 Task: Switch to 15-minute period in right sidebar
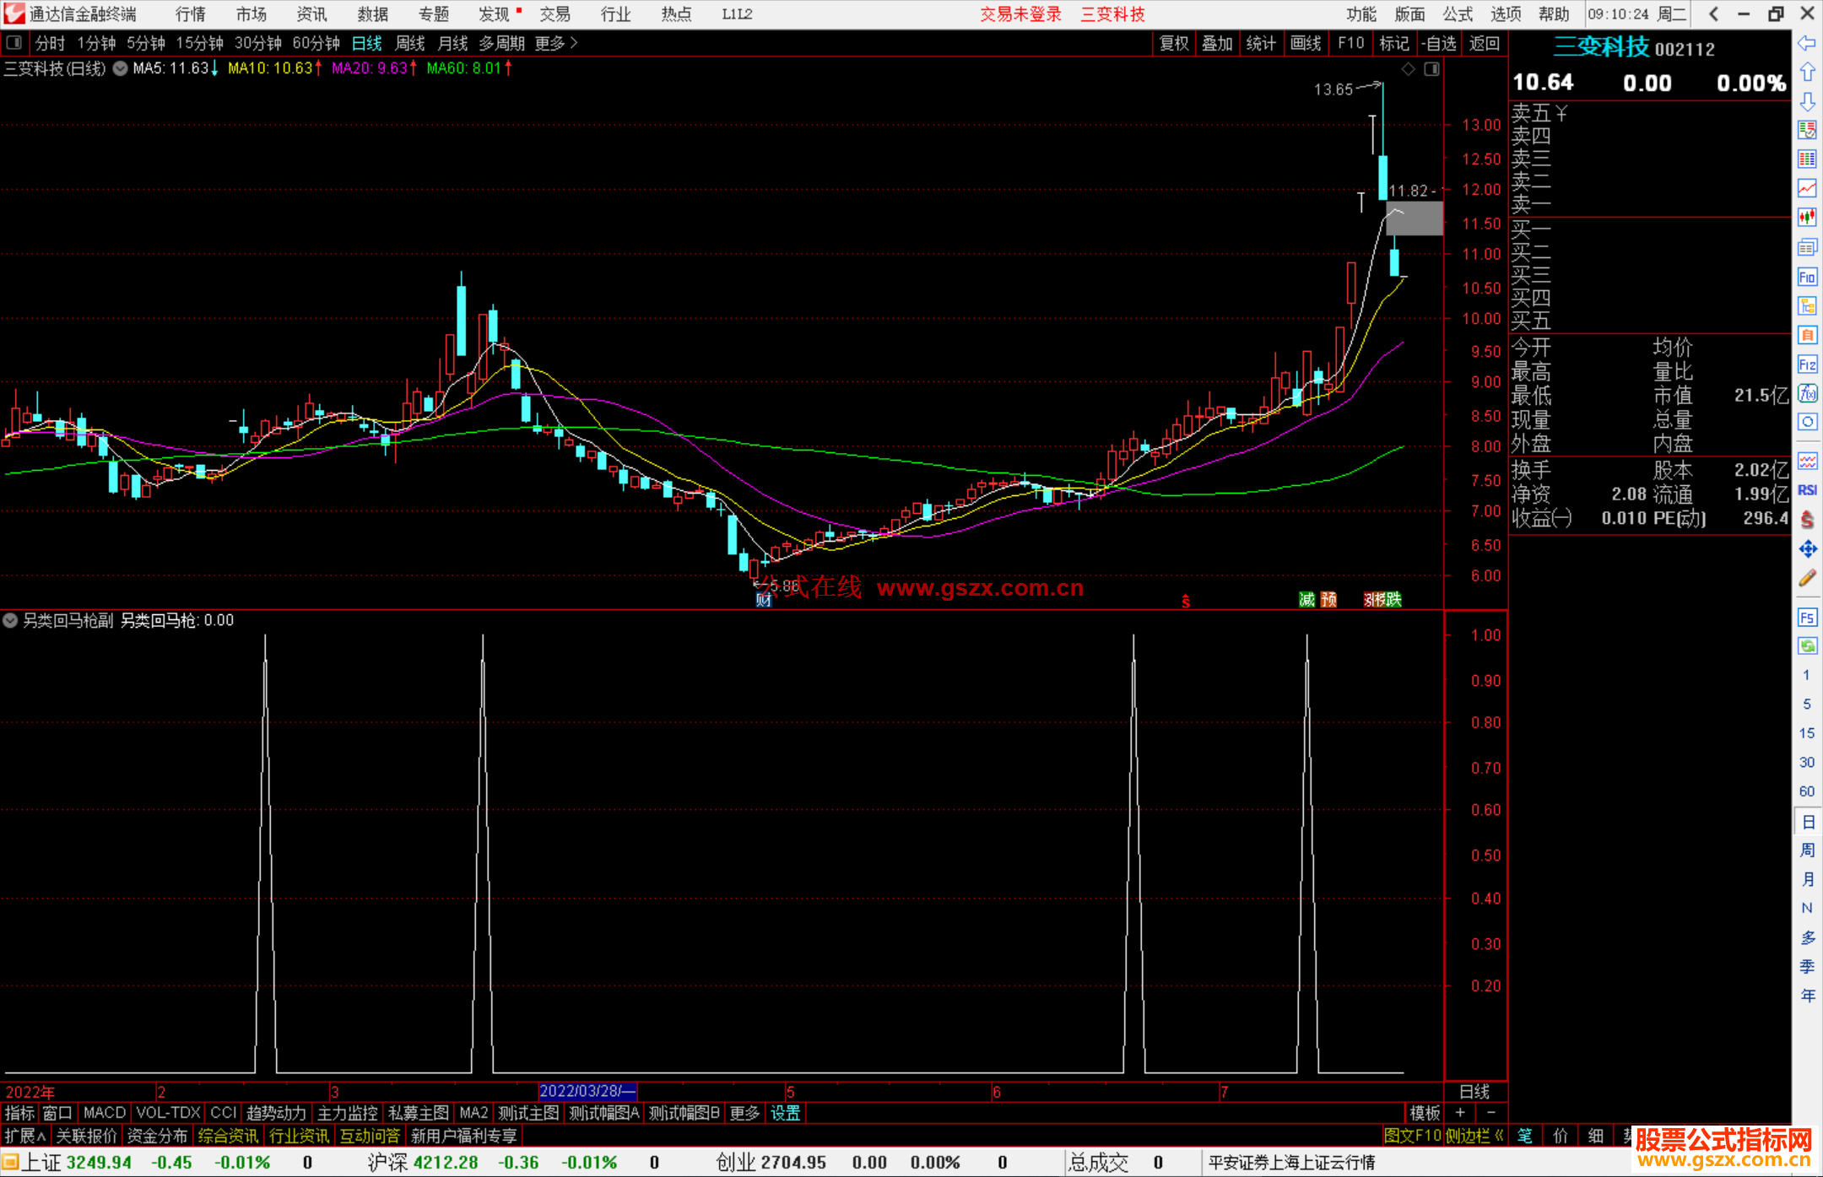(x=1806, y=733)
